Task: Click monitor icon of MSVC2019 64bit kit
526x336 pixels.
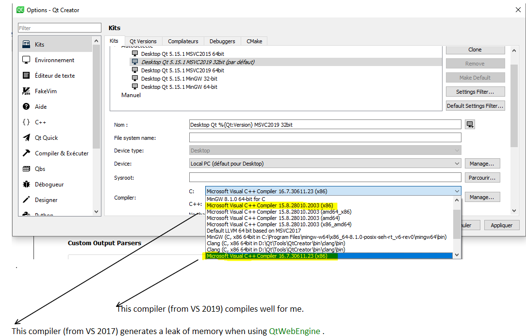Action: point(135,70)
